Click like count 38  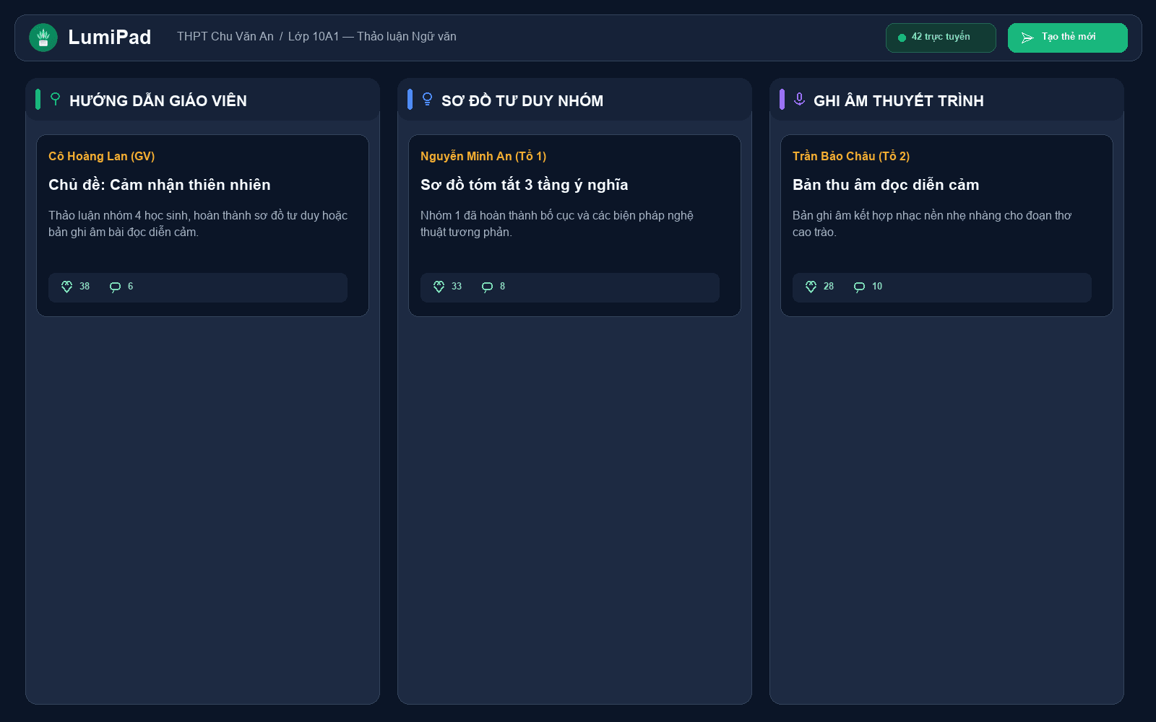pos(85,287)
